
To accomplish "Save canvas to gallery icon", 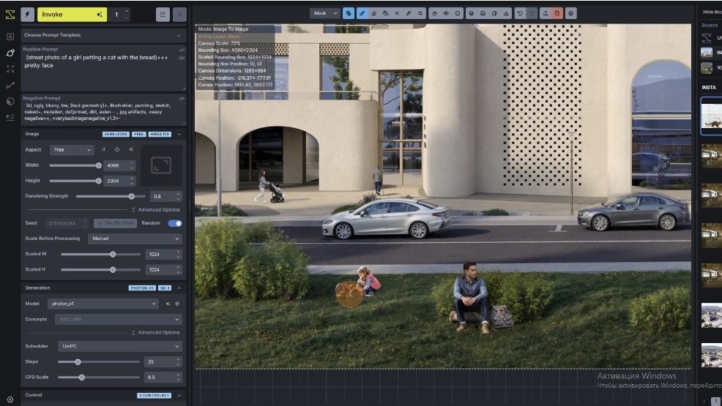I will [483, 13].
